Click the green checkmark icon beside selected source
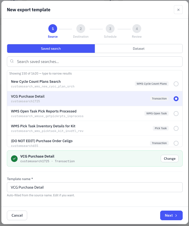189x226 pixels. coord(14,159)
